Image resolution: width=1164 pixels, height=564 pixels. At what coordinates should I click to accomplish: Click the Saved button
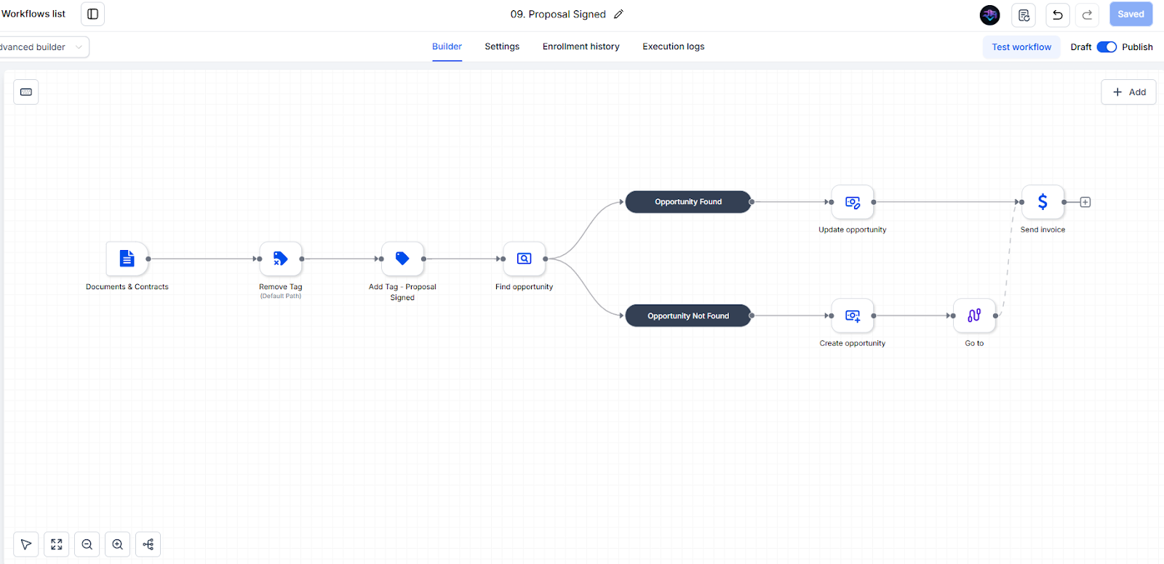pyautogui.click(x=1131, y=15)
